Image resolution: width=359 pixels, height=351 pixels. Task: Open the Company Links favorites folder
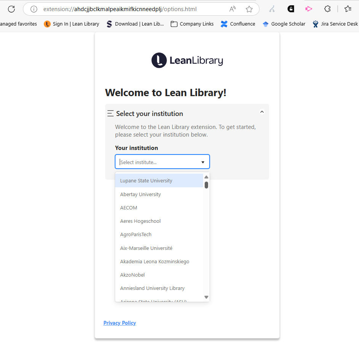pyautogui.click(x=192, y=24)
